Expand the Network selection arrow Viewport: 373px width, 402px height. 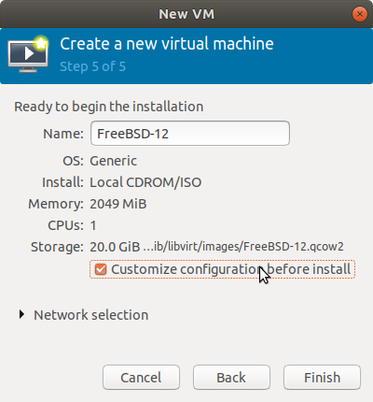tap(21, 314)
